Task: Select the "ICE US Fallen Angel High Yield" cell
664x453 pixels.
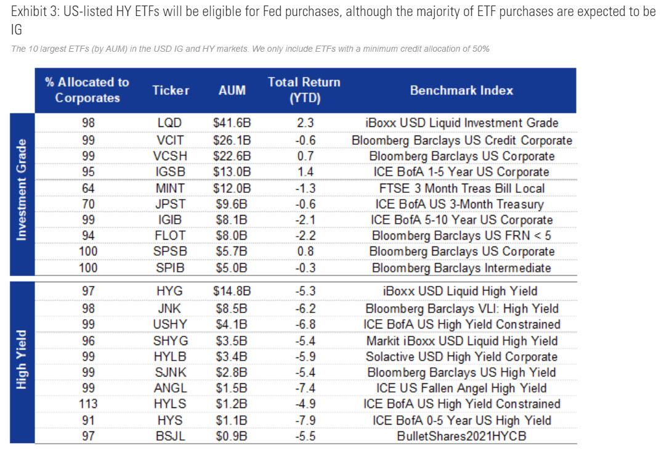Action: pos(461,388)
